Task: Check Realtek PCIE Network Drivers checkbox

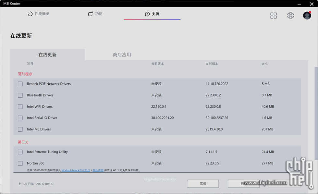Action: [20, 84]
